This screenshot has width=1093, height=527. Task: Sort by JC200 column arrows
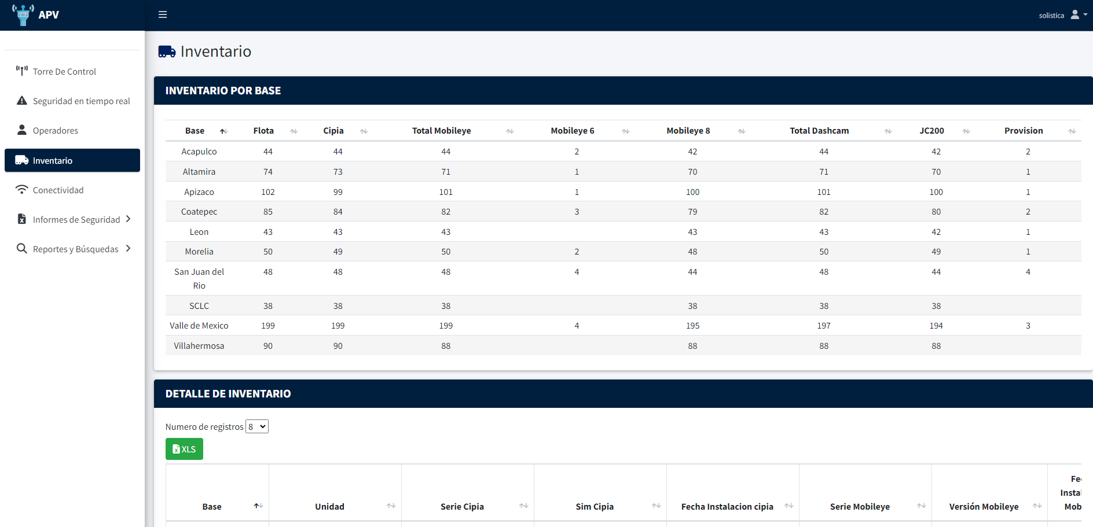coord(966,131)
